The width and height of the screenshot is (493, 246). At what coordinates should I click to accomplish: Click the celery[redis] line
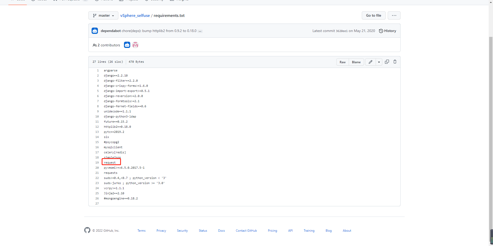[x=115, y=152]
